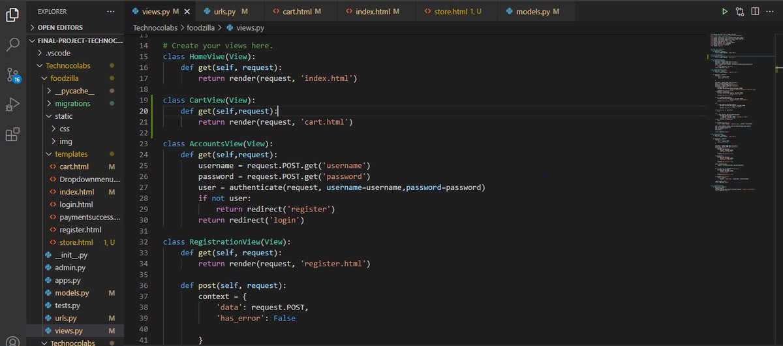Open login.html in the file tree
Image resolution: width=783 pixels, height=346 pixels.
pos(75,204)
